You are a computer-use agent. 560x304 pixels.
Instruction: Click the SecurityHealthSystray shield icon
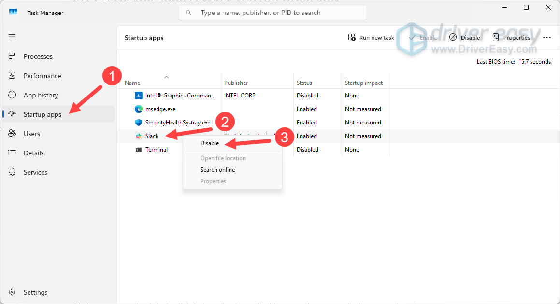coord(139,123)
